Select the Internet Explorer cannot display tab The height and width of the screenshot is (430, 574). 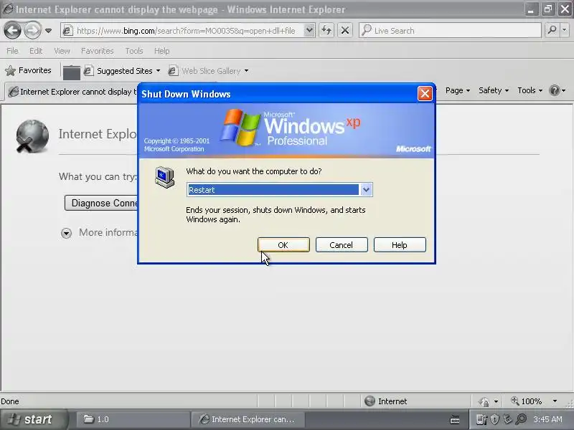click(x=72, y=92)
